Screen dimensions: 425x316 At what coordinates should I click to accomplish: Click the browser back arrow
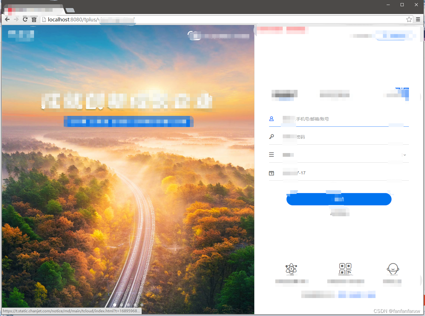point(7,19)
